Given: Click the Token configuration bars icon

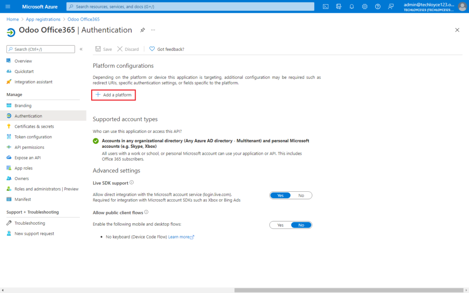Looking at the screenshot, I should point(9,136).
